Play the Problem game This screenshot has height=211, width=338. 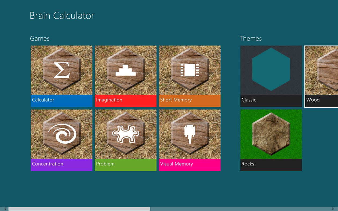tap(125, 140)
